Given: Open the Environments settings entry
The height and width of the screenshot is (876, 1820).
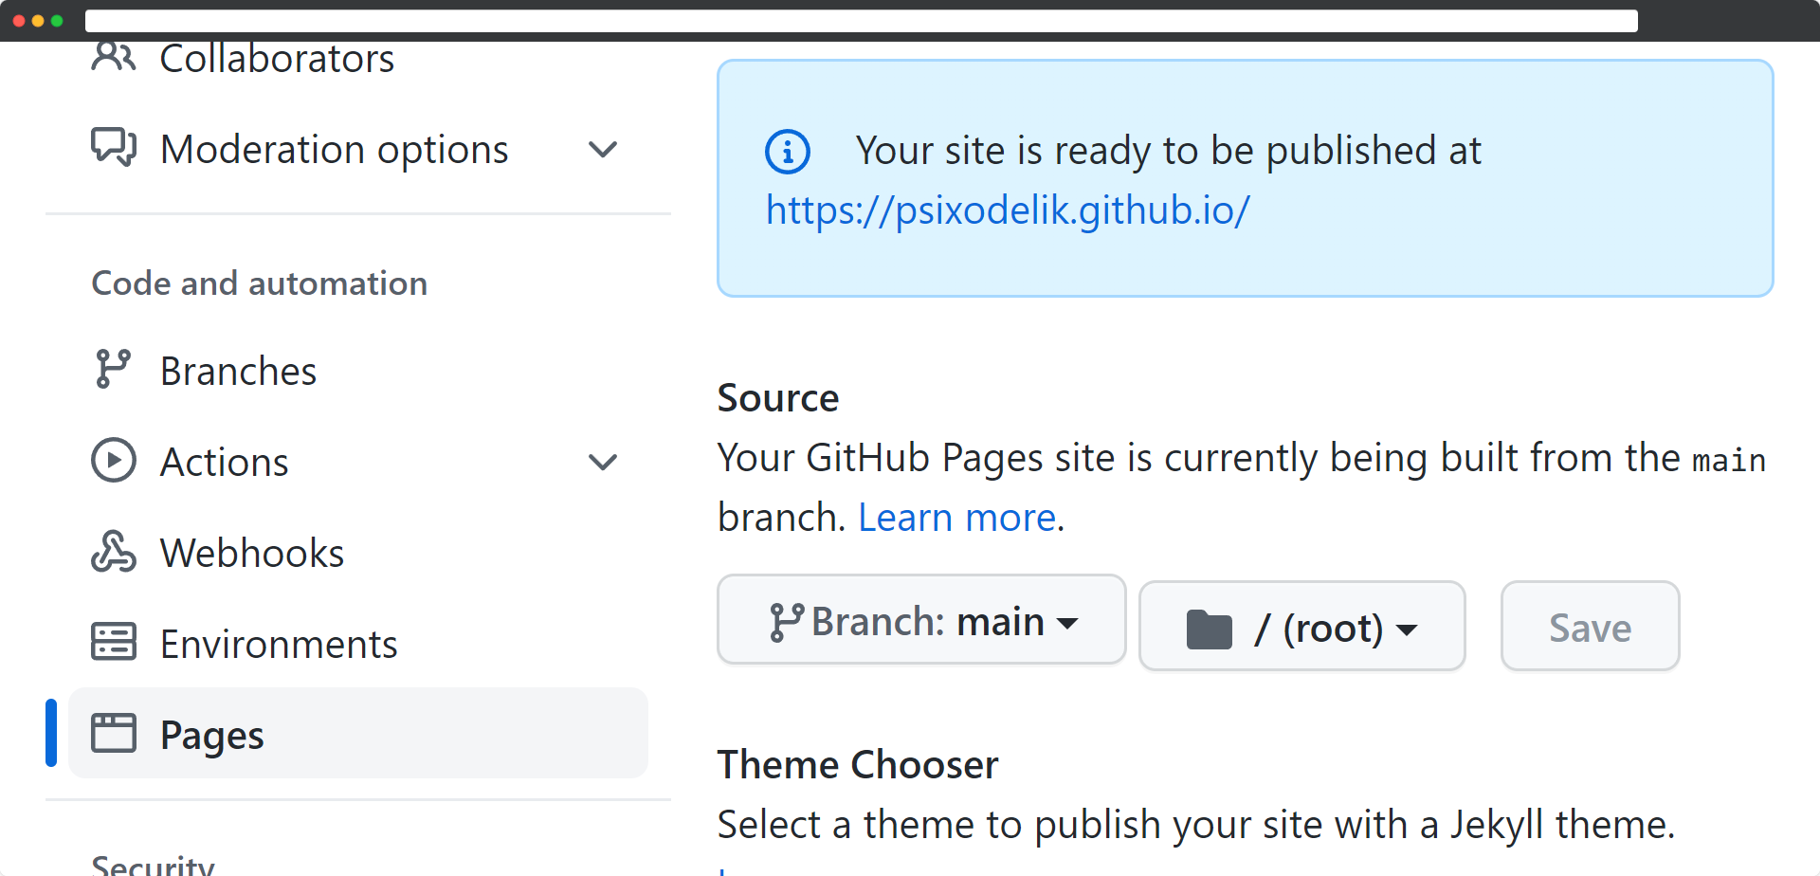Looking at the screenshot, I should click(x=279, y=643).
